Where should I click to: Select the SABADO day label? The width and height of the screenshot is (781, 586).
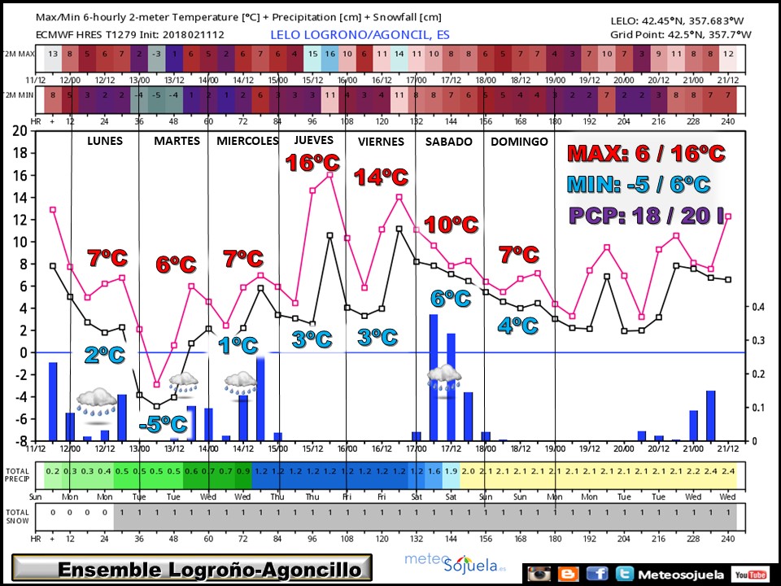[449, 142]
